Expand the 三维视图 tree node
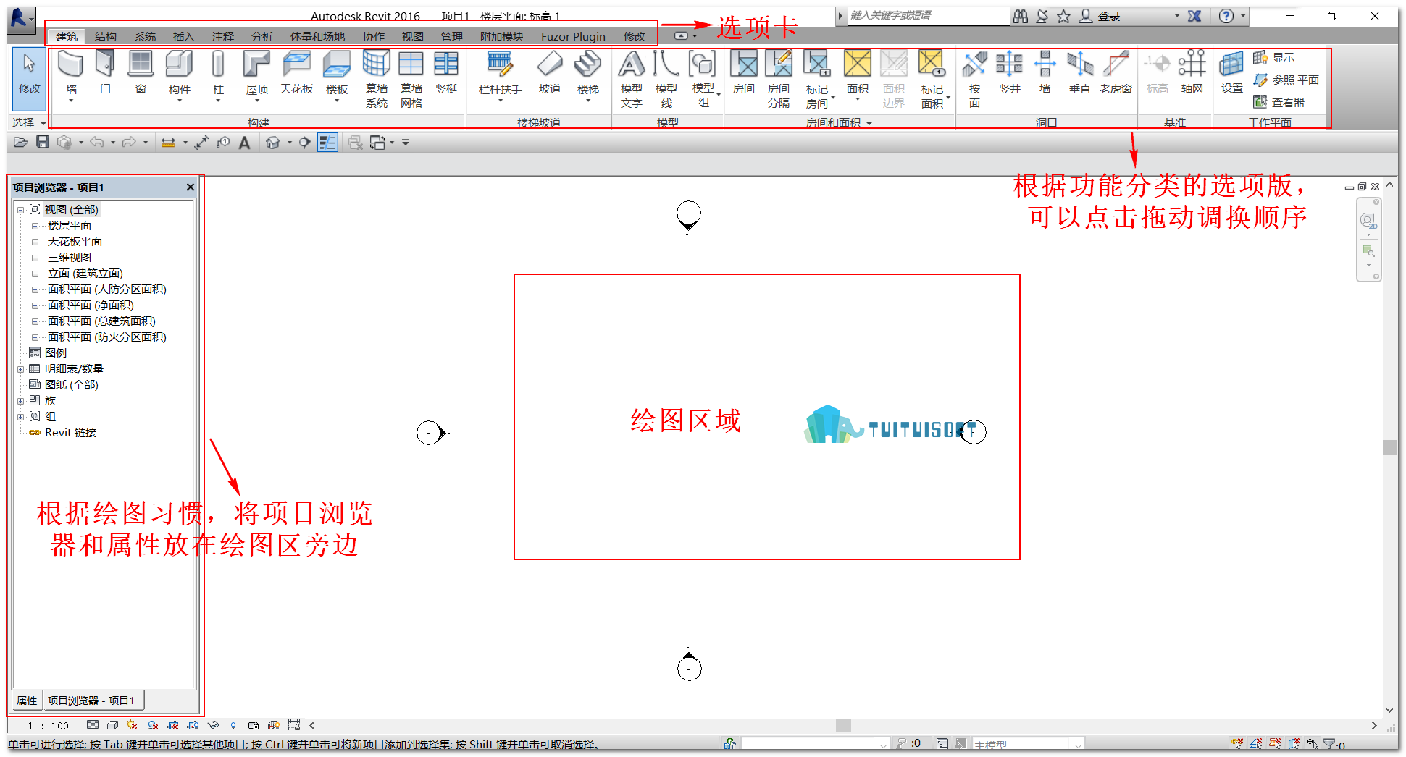The image size is (1406, 757). pos(35,258)
